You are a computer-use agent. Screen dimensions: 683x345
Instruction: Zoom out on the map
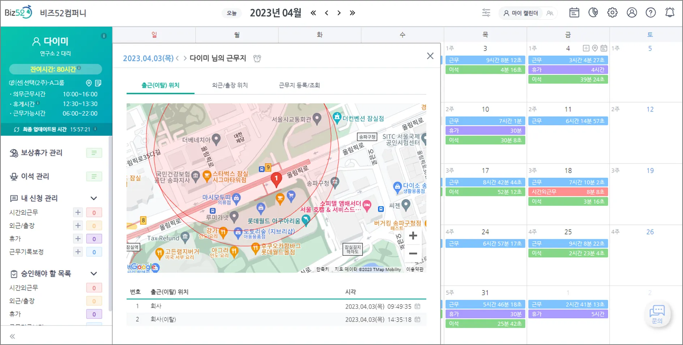tap(413, 253)
